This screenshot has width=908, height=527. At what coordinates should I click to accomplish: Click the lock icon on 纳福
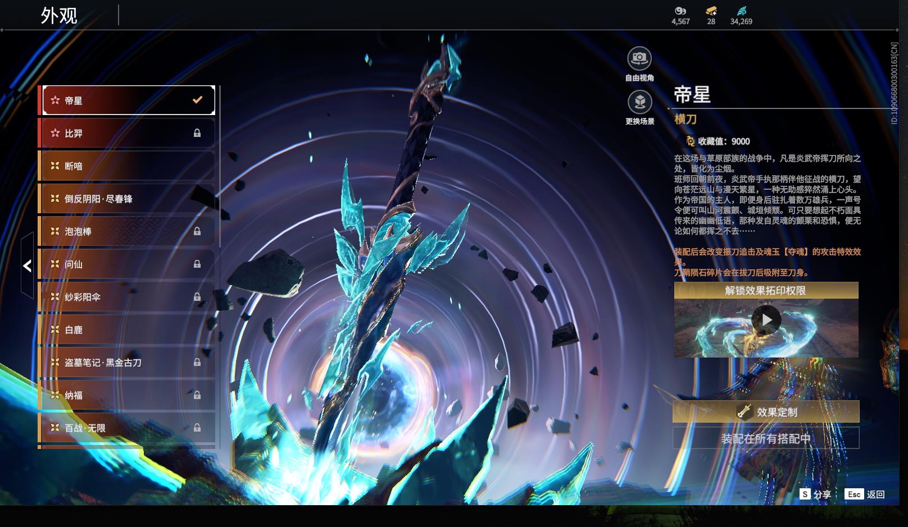pyautogui.click(x=197, y=395)
